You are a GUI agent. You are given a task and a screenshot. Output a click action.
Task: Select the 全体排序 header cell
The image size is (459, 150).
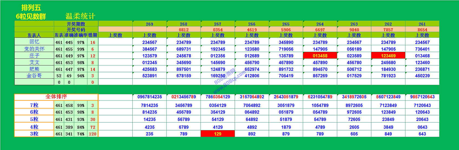[x=56, y=97]
